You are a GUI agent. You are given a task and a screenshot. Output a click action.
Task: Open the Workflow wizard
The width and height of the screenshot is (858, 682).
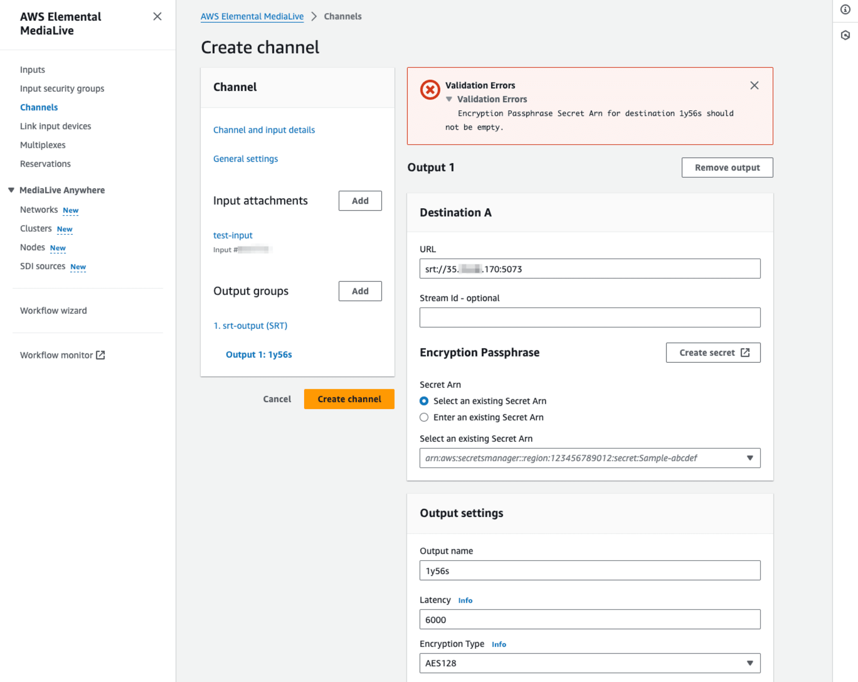point(54,310)
